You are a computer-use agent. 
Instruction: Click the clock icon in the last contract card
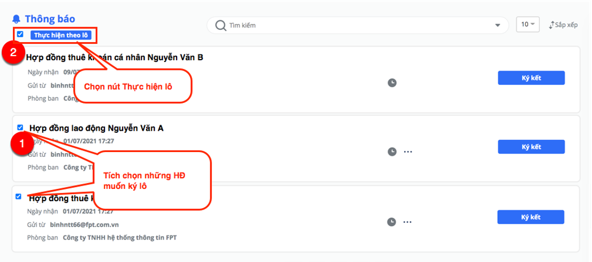(x=391, y=222)
